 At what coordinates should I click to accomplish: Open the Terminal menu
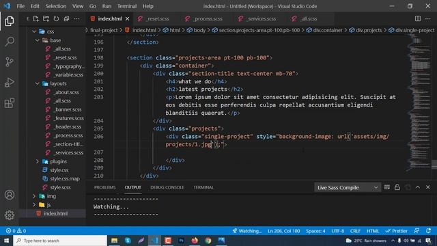127,6
